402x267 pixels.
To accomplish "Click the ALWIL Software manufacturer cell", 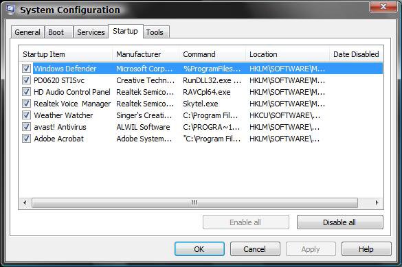I will coord(143,127).
